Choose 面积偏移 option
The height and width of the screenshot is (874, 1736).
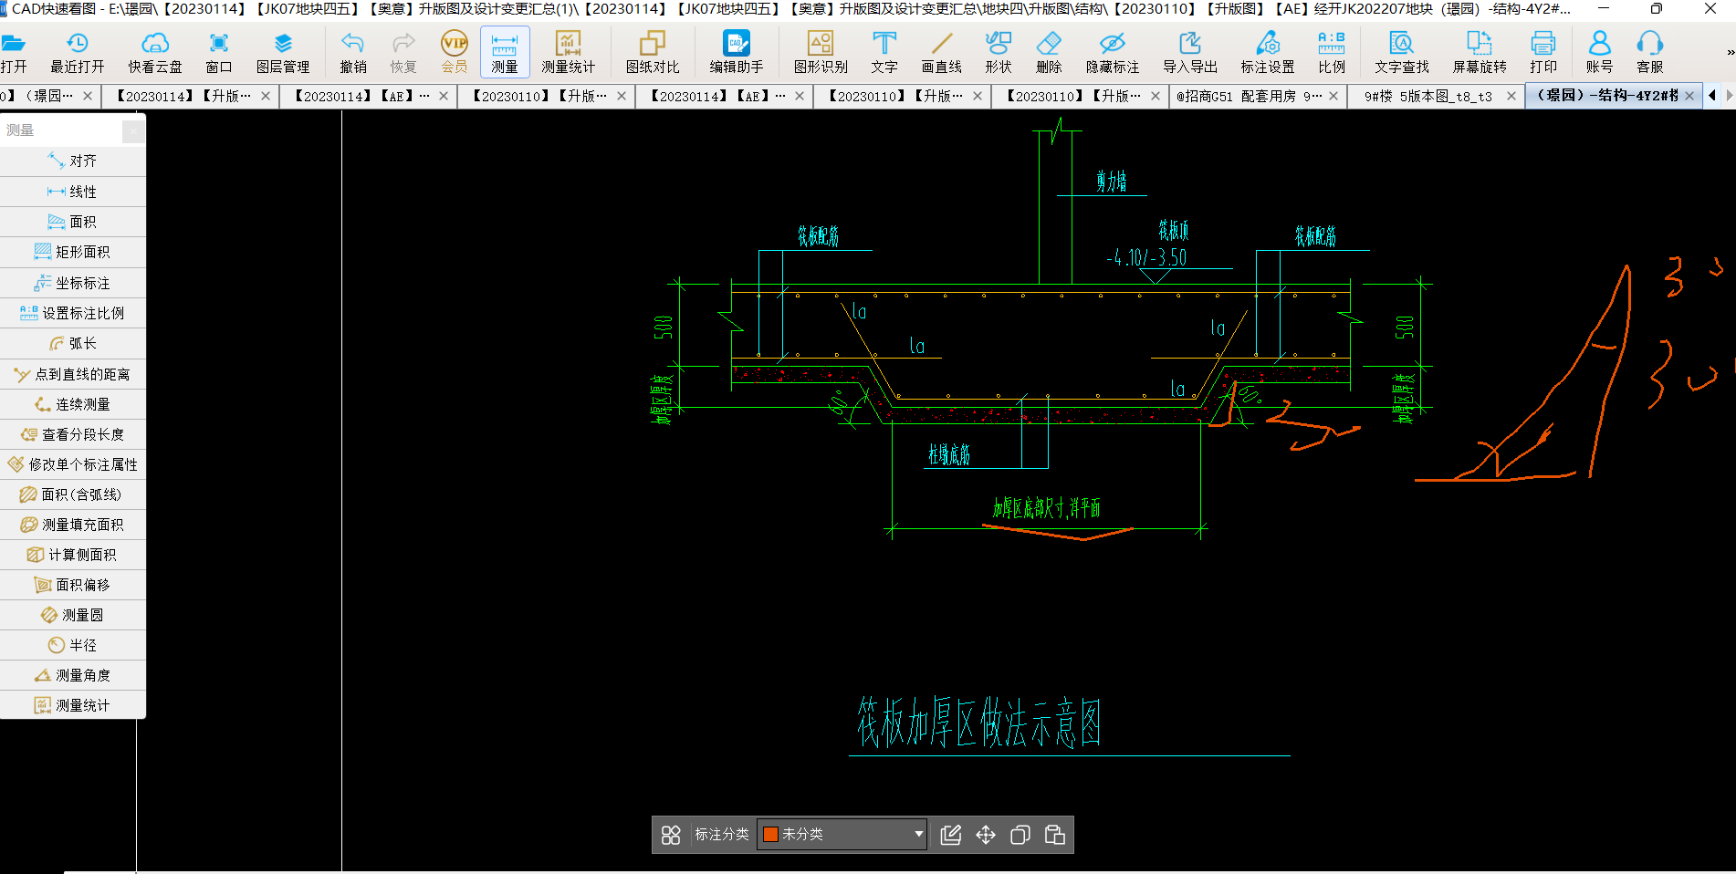(x=73, y=585)
